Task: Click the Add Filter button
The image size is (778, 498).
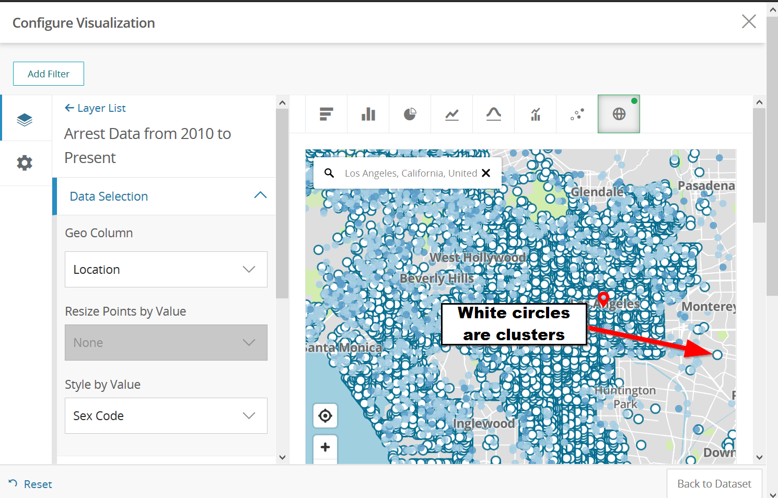Action: (x=49, y=74)
